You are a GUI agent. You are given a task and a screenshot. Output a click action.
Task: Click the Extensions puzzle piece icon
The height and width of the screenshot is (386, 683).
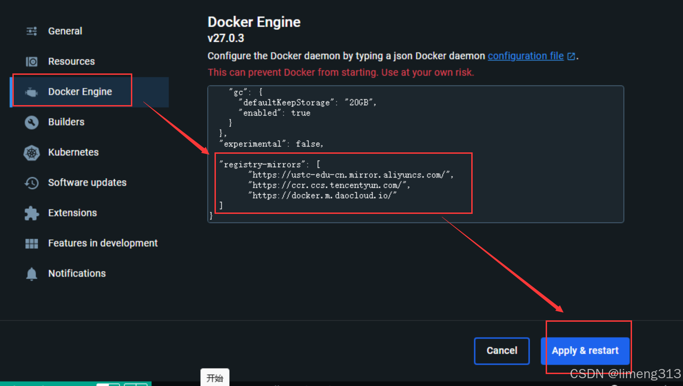[x=32, y=213]
